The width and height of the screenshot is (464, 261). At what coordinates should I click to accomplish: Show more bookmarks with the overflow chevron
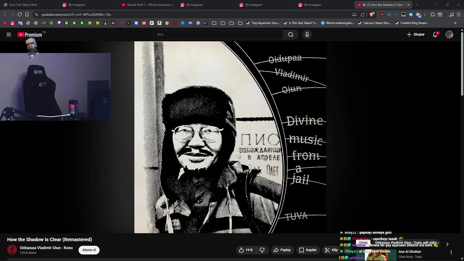point(455,23)
